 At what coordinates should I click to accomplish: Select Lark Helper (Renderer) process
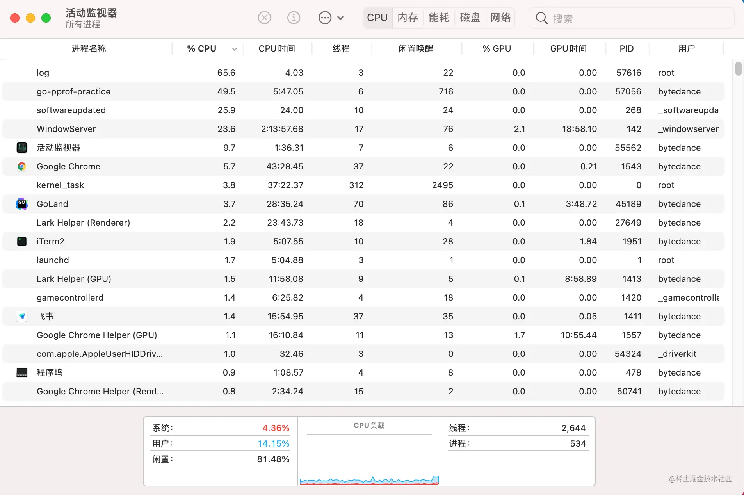pos(363,223)
